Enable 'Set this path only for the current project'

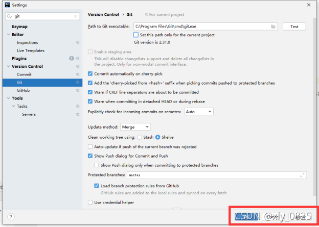[135, 35]
